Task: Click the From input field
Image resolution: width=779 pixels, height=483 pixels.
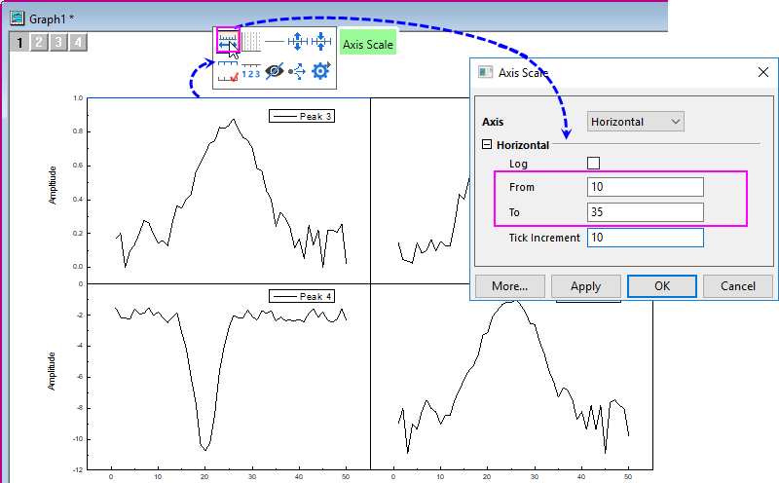Action: [645, 187]
